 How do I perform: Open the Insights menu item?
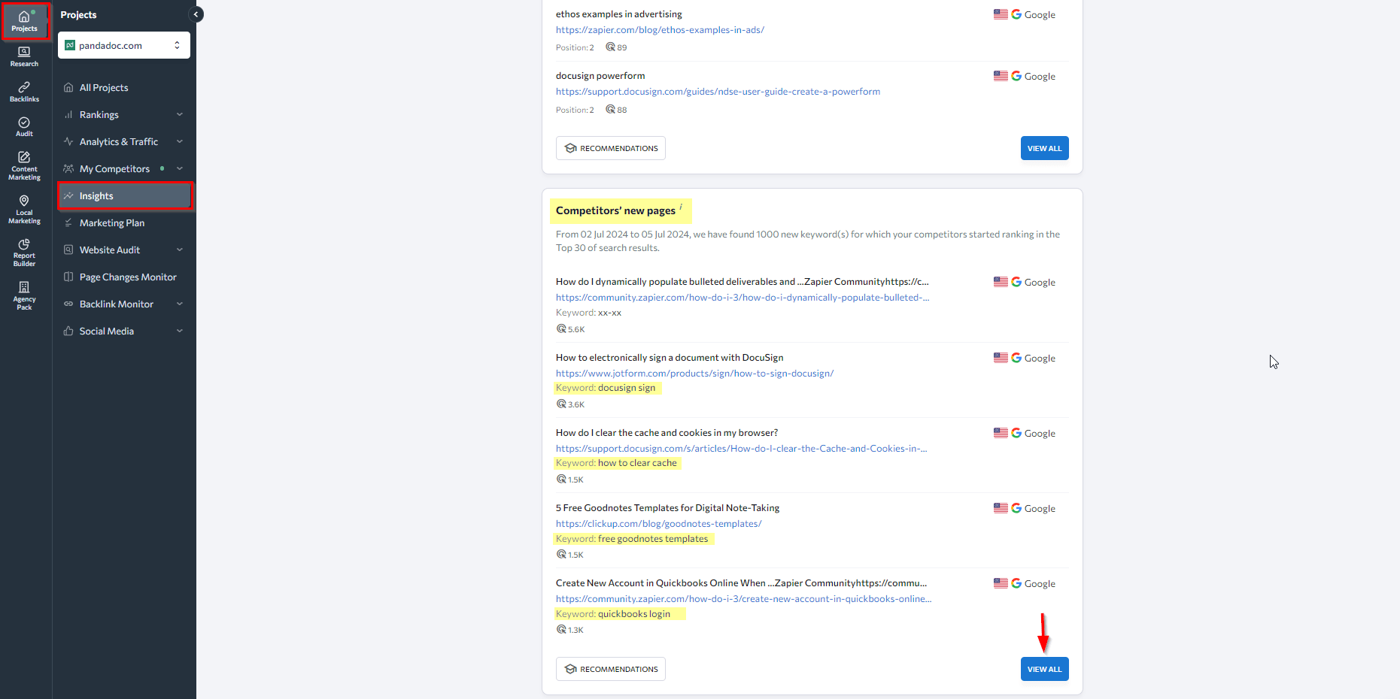[124, 195]
